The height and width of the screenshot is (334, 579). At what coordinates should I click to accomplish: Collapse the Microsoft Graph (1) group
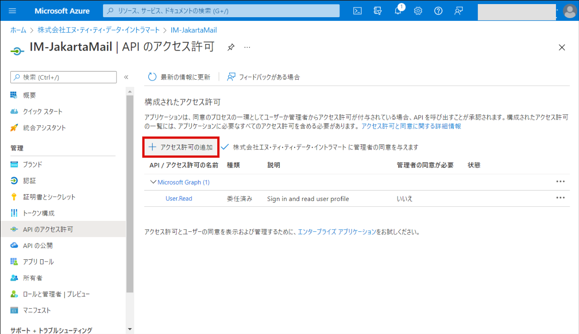pyautogui.click(x=153, y=182)
